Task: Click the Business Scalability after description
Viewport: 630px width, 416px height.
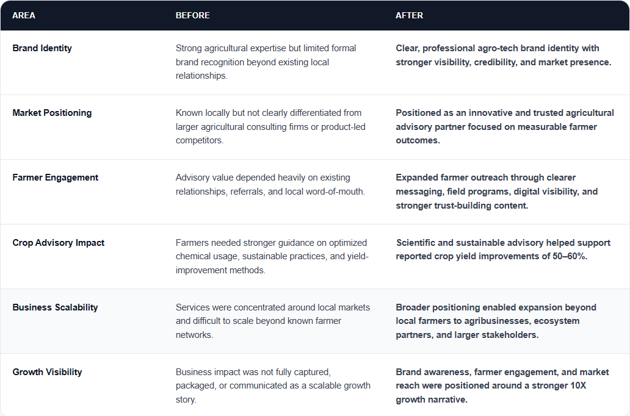Action: tap(496, 321)
